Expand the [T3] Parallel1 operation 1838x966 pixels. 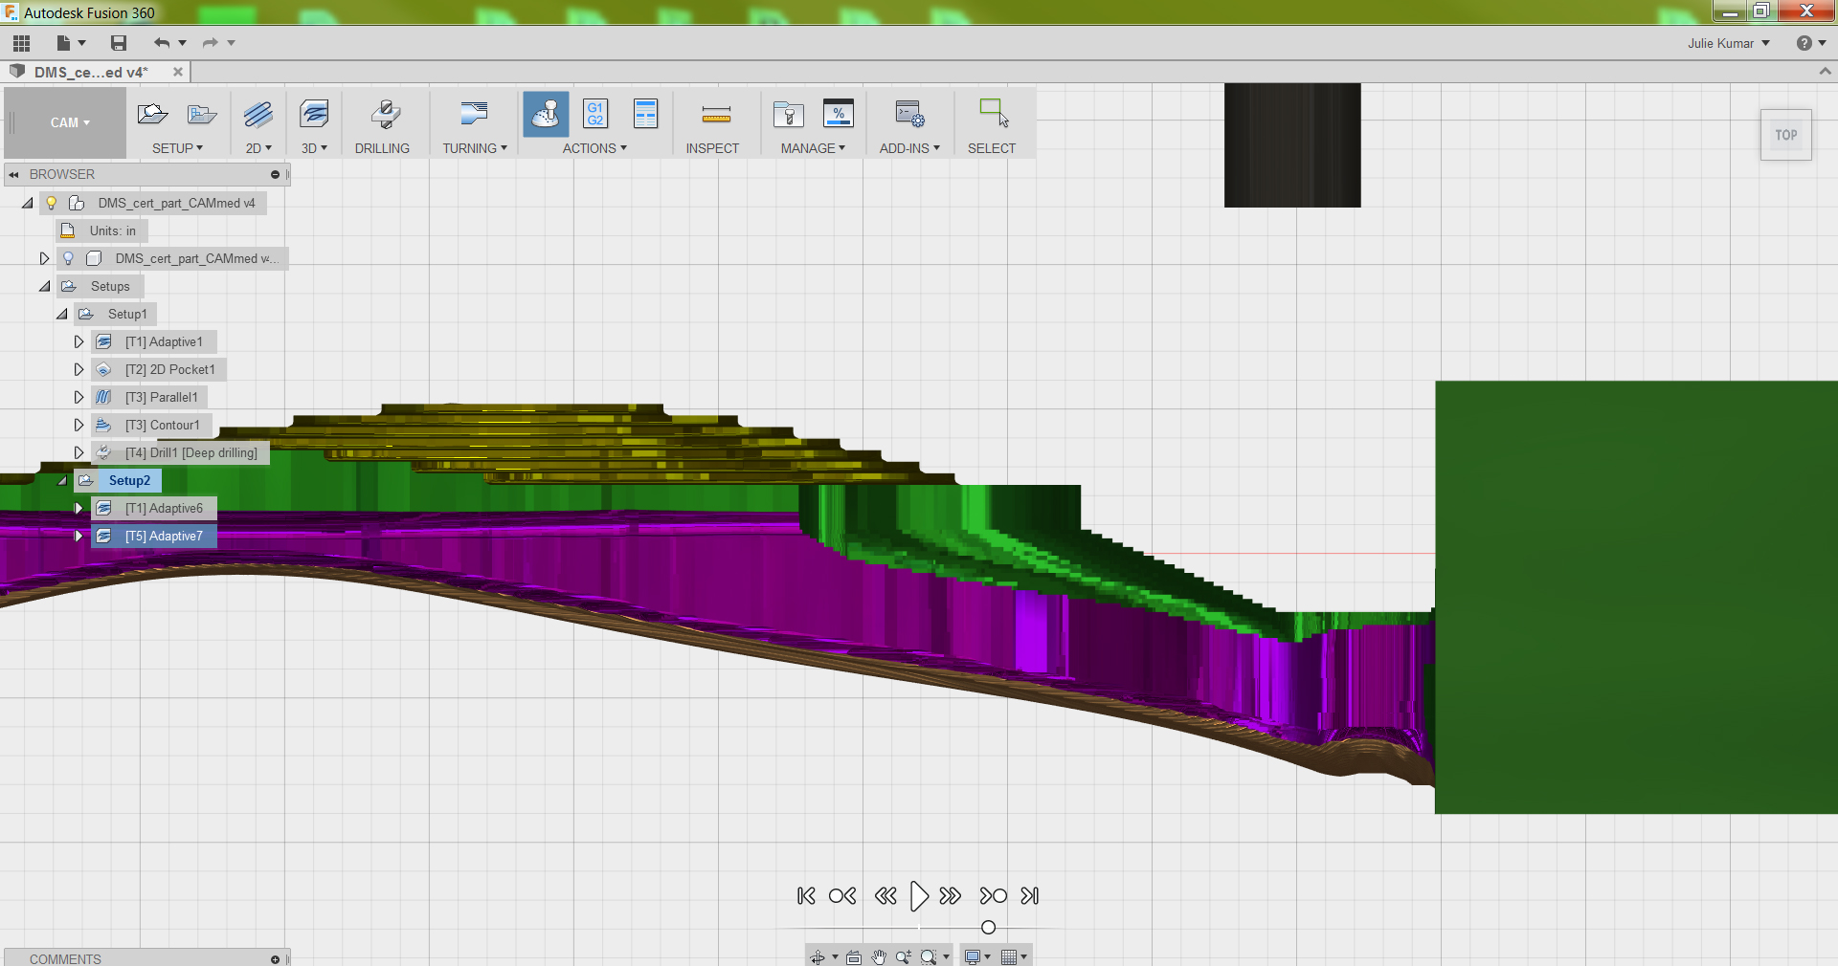[79, 397]
